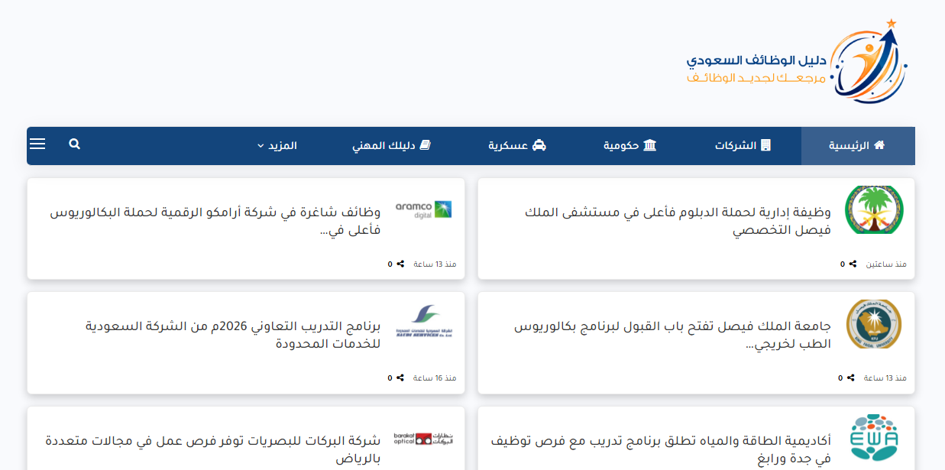Click timestamp منذ 16 ساعة on training post
945x470 pixels.
435,378
